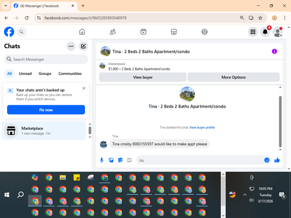Click the Fix now button
Viewport: 291px width, 218px height.
46,110
